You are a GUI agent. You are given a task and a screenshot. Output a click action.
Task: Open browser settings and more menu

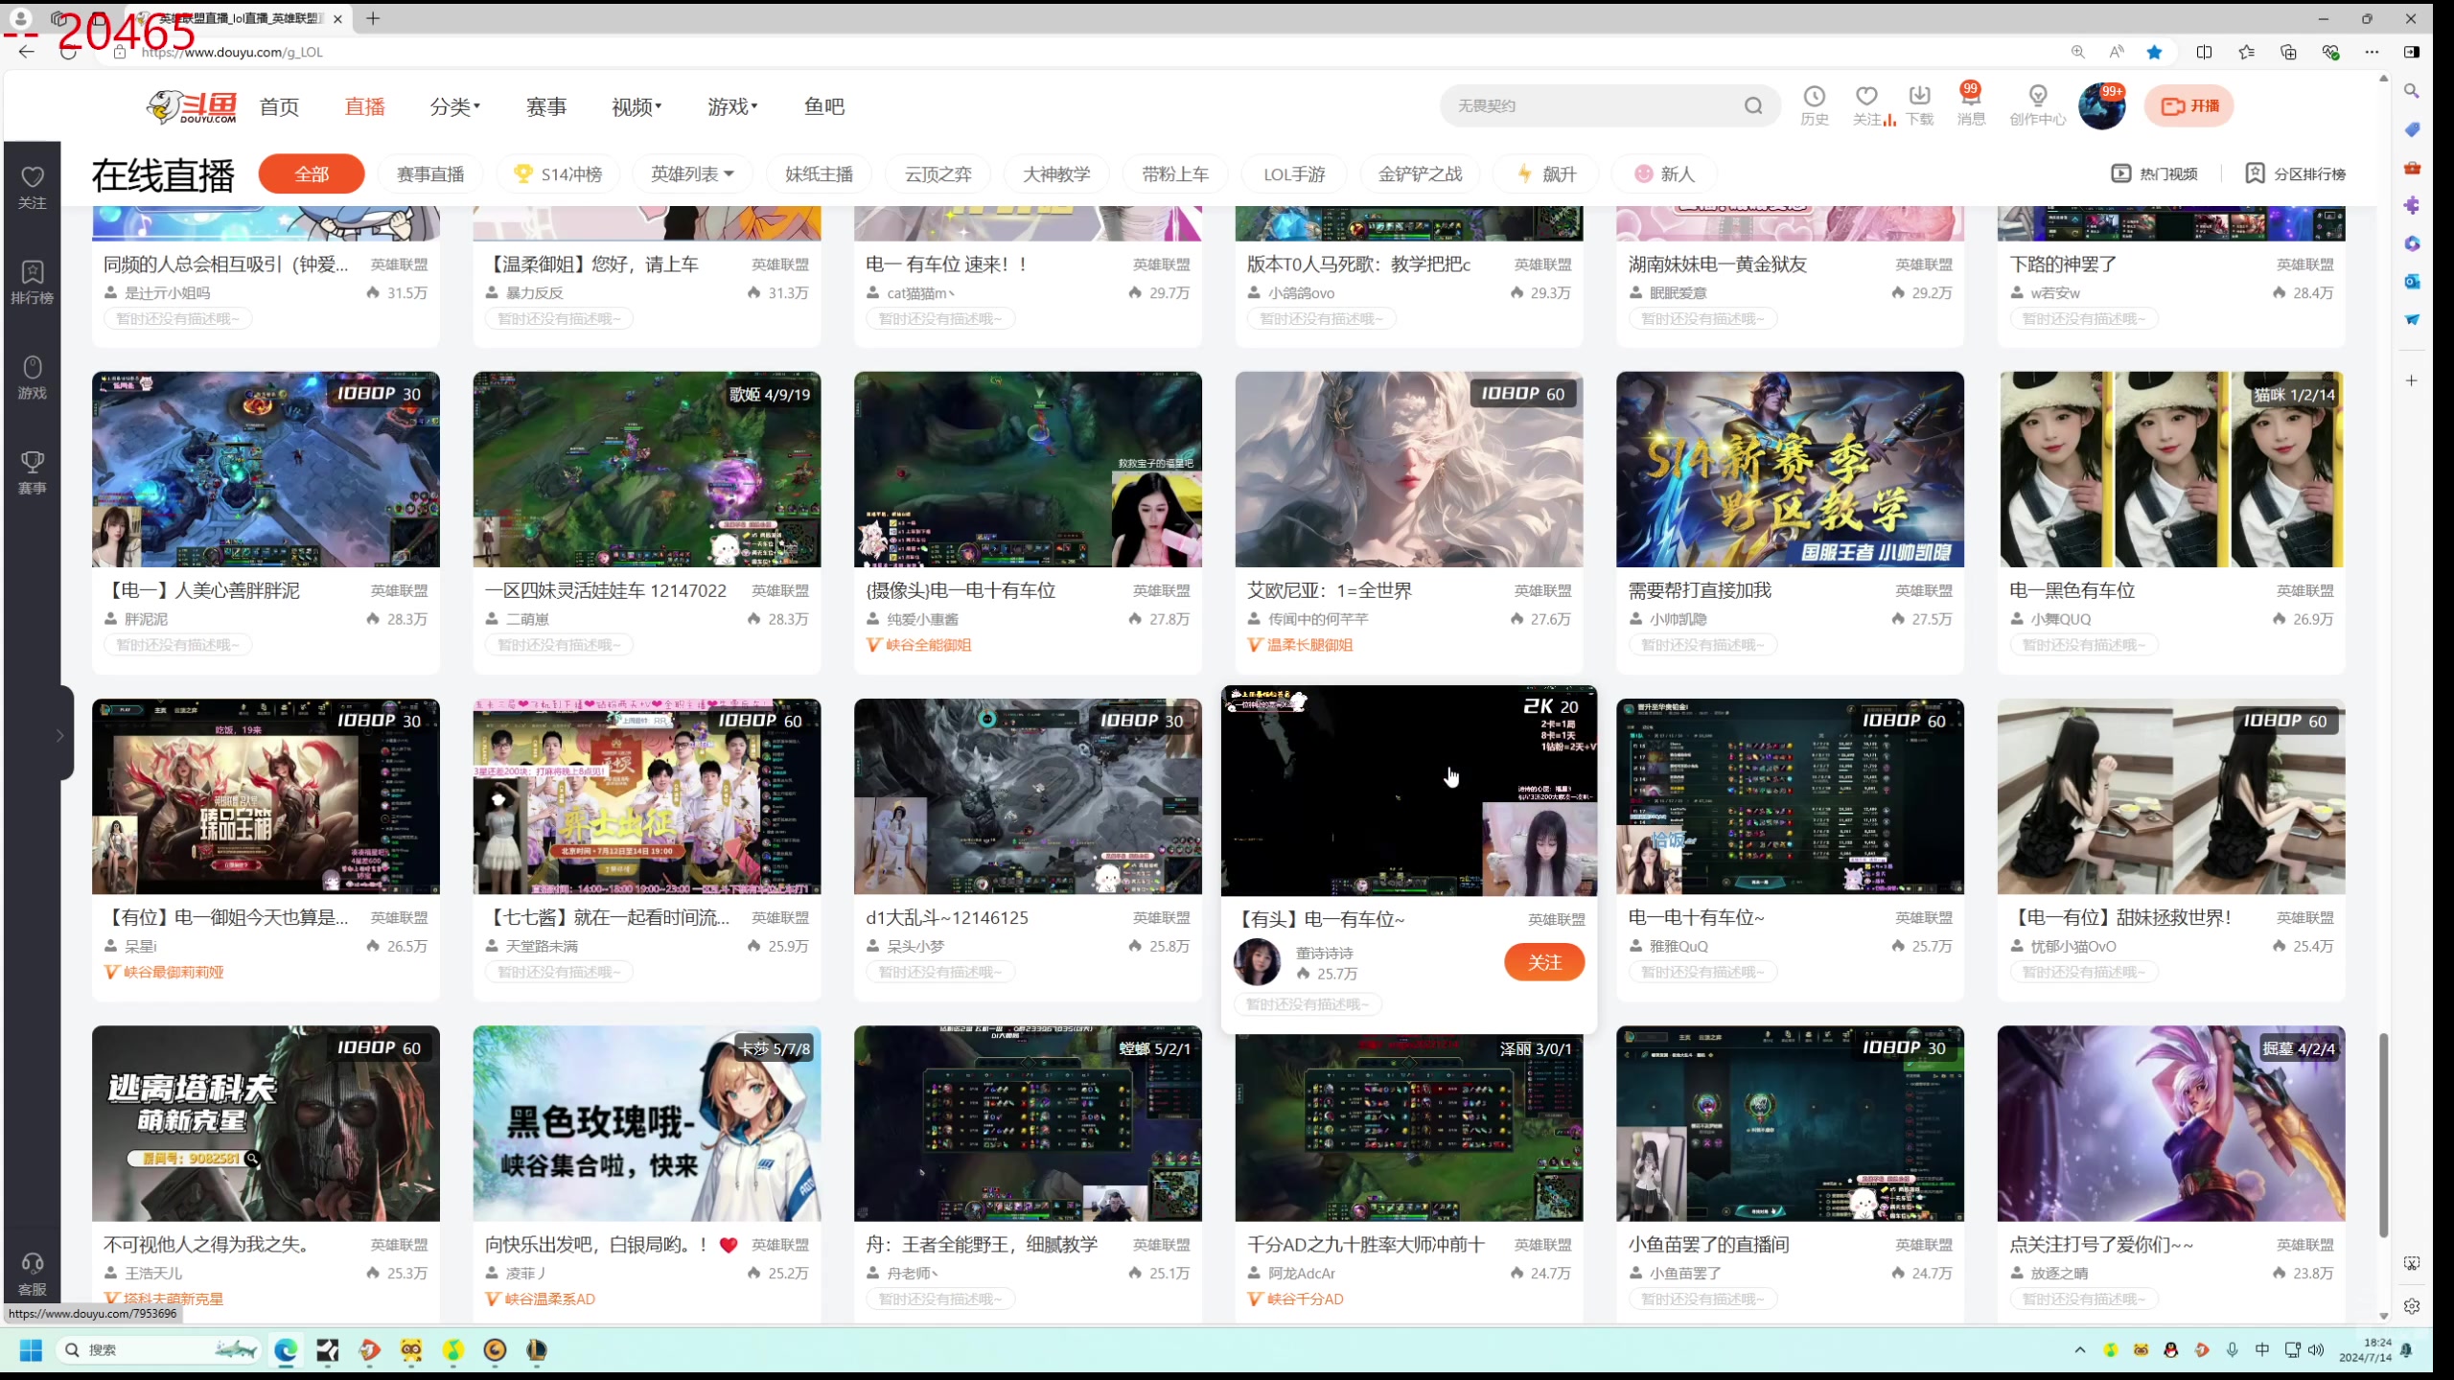(2372, 52)
